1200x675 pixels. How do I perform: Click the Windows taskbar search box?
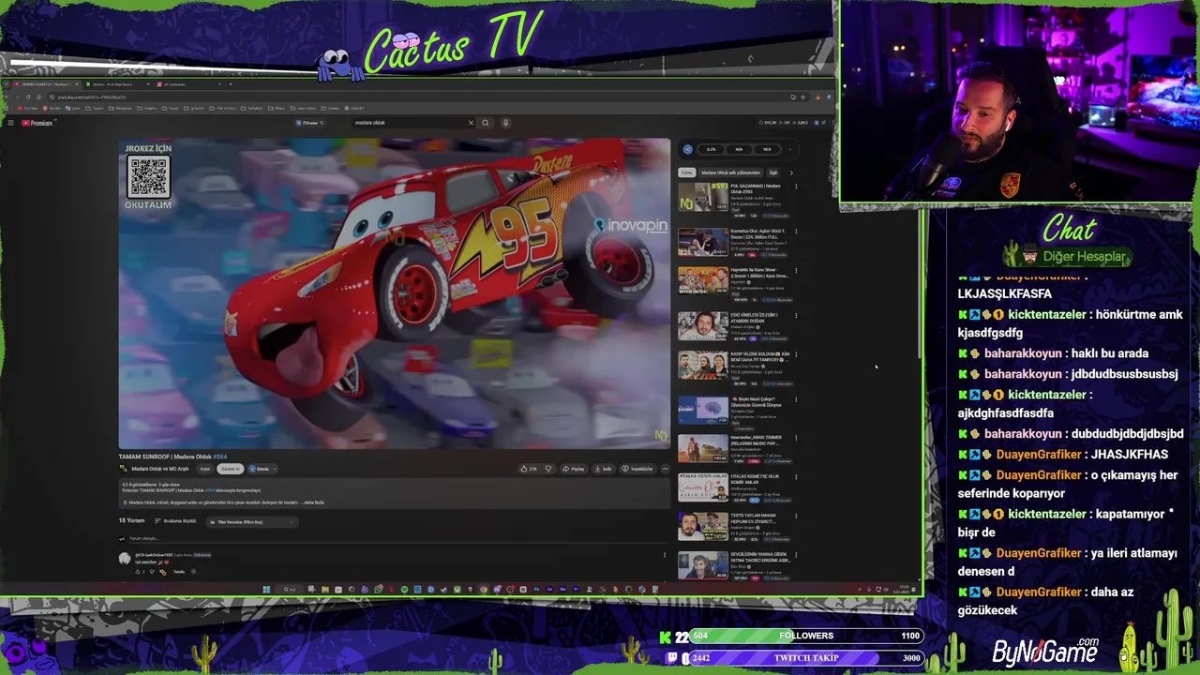291,590
